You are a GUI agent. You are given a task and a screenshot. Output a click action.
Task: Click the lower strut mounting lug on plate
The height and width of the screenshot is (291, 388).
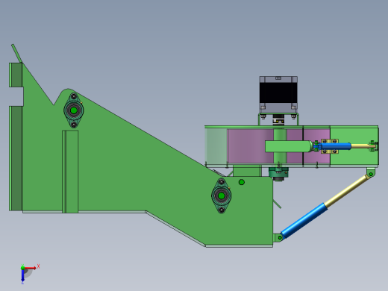(278, 237)
